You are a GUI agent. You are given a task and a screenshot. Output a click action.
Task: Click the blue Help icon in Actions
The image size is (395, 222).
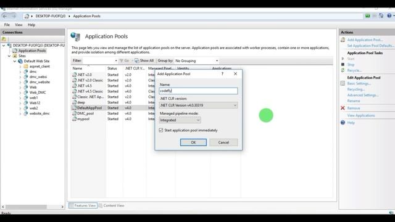pos(343,123)
